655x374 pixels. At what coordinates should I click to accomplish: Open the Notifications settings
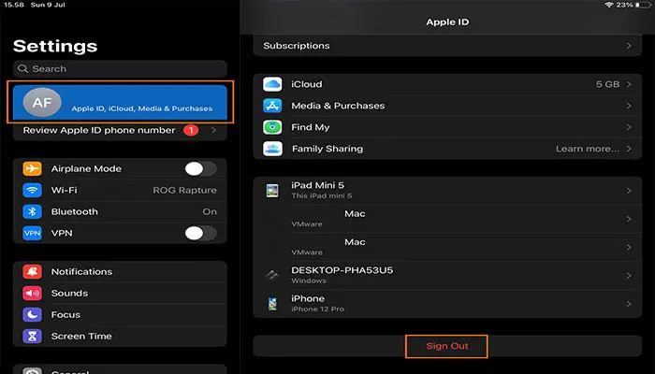(x=120, y=272)
